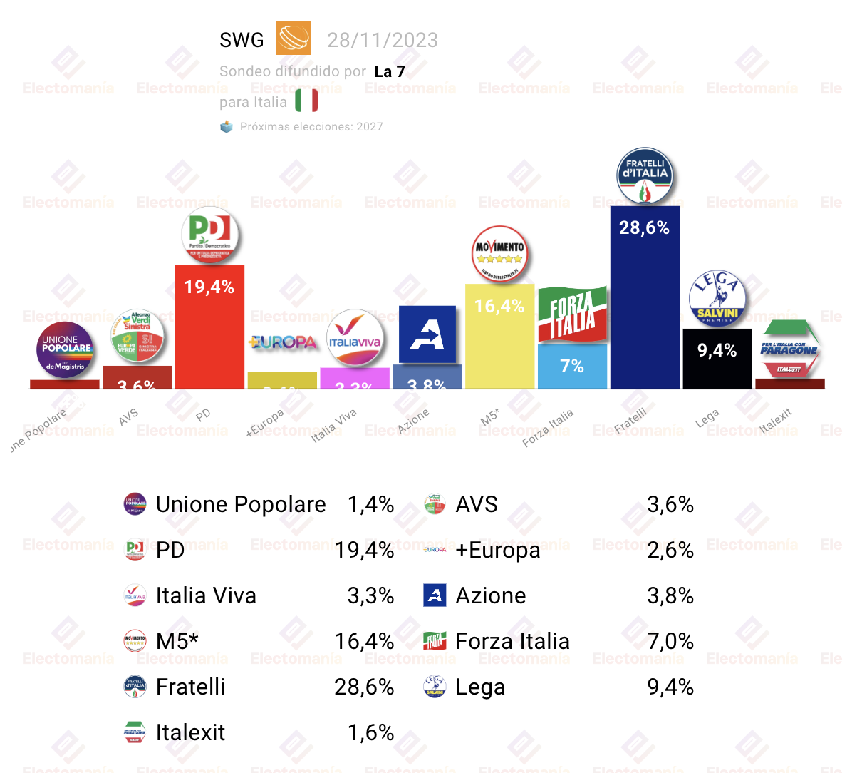Click the Unione Popolare purple logo
Screen dimensions: 862x773
65,350
